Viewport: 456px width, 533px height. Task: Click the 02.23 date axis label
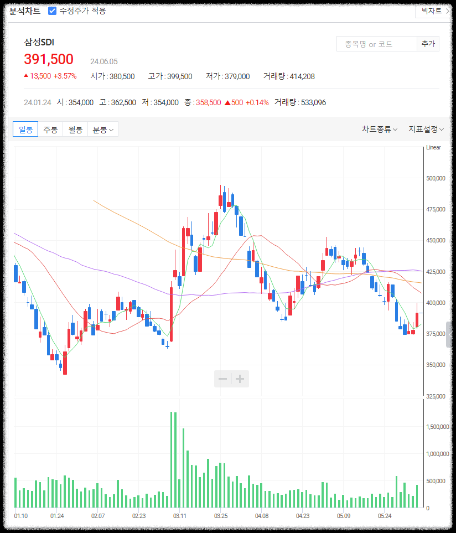(139, 516)
